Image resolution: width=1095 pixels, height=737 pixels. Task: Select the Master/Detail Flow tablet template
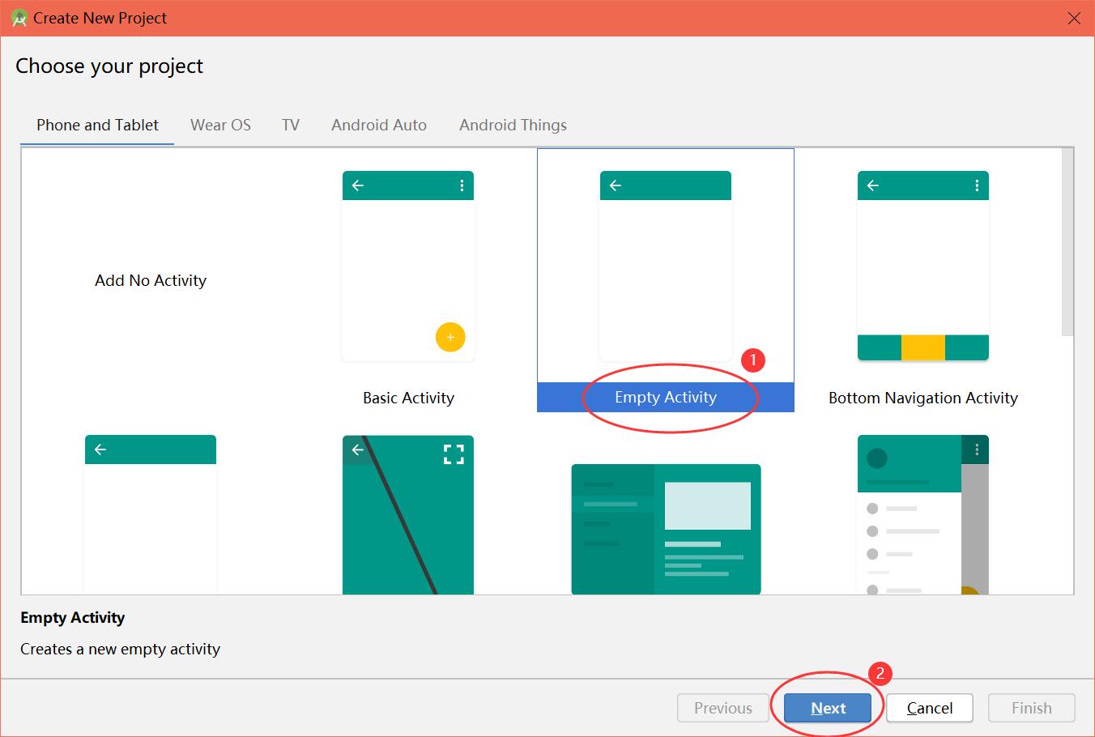click(x=666, y=529)
